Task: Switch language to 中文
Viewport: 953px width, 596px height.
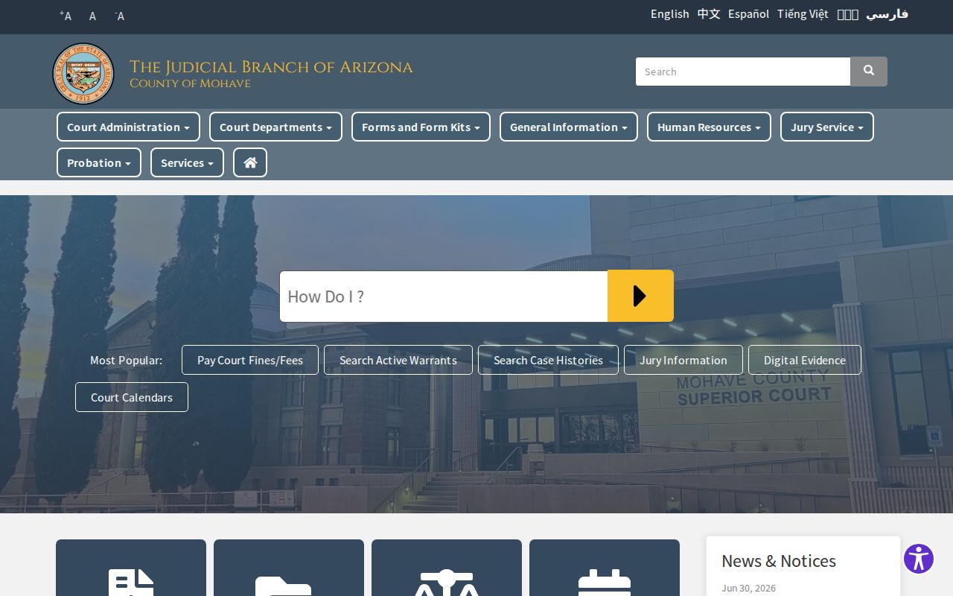Action: [x=709, y=14]
